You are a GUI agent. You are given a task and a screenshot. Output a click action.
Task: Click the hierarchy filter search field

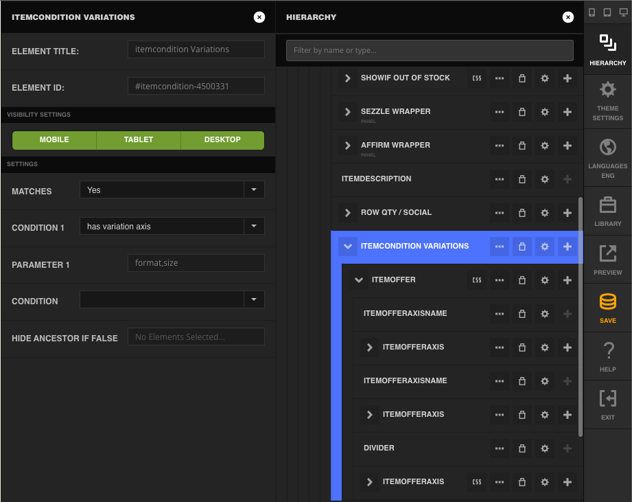[x=430, y=50]
